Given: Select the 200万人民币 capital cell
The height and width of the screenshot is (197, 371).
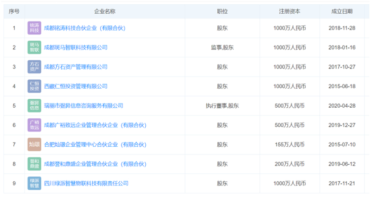Looking at the screenshot, I should pos(289,164).
